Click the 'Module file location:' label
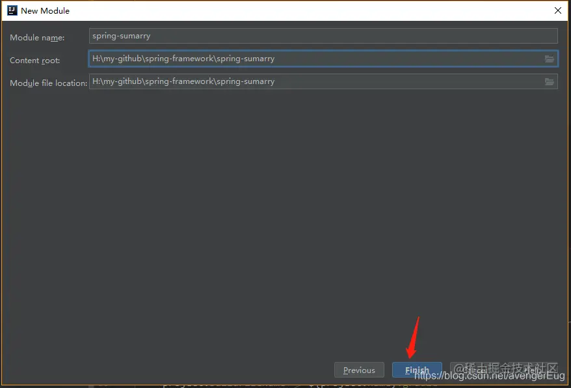571x388 pixels. point(48,83)
